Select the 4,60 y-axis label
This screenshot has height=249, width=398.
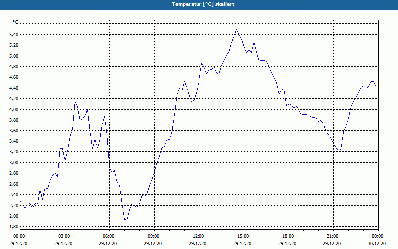coord(14,77)
